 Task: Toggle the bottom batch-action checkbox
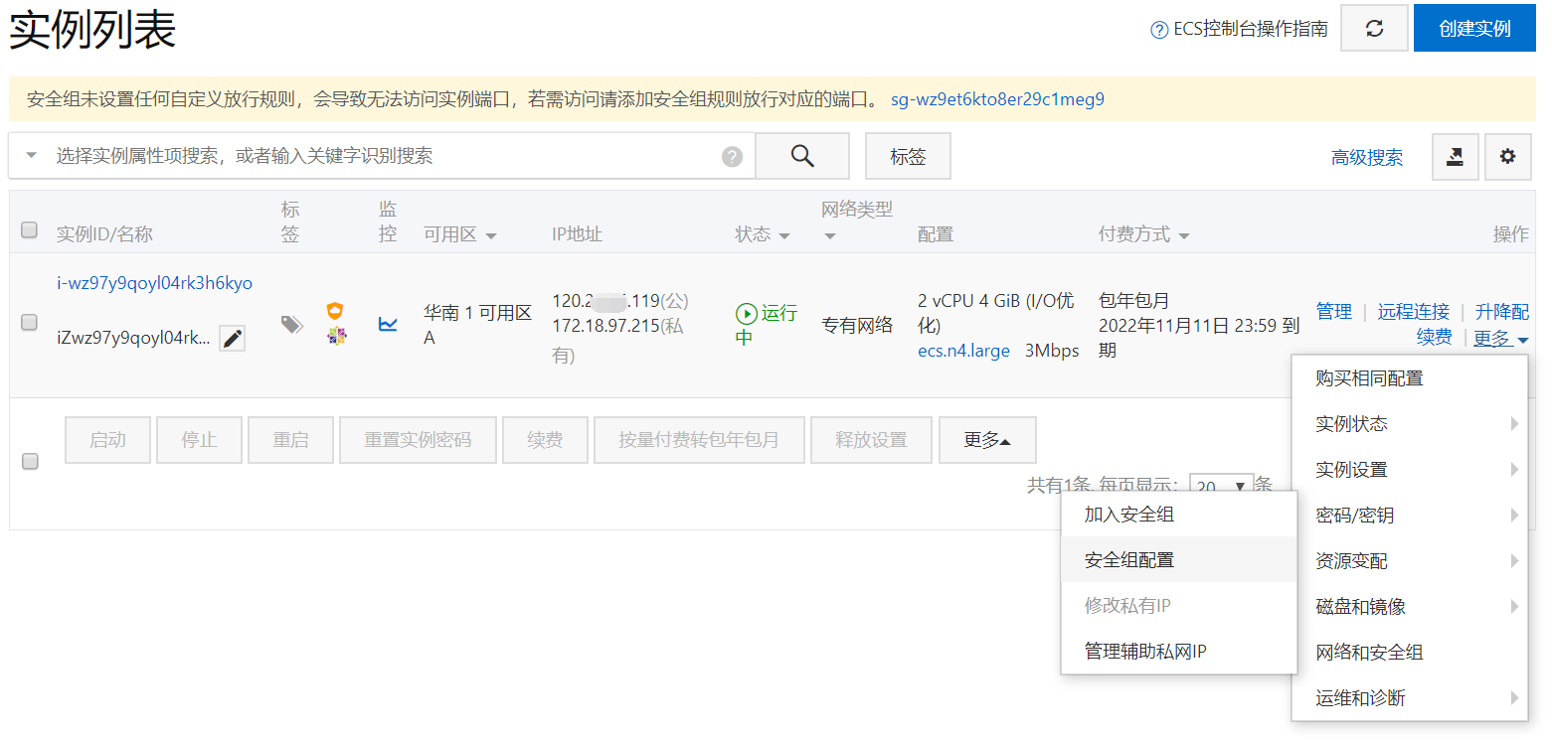coord(30,461)
